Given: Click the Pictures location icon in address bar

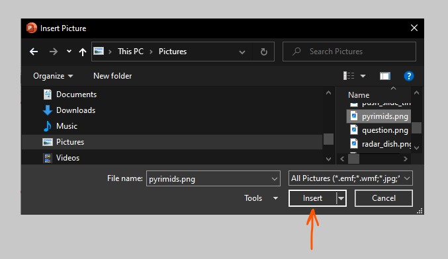Looking at the screenshot, I should pos(99,52).
